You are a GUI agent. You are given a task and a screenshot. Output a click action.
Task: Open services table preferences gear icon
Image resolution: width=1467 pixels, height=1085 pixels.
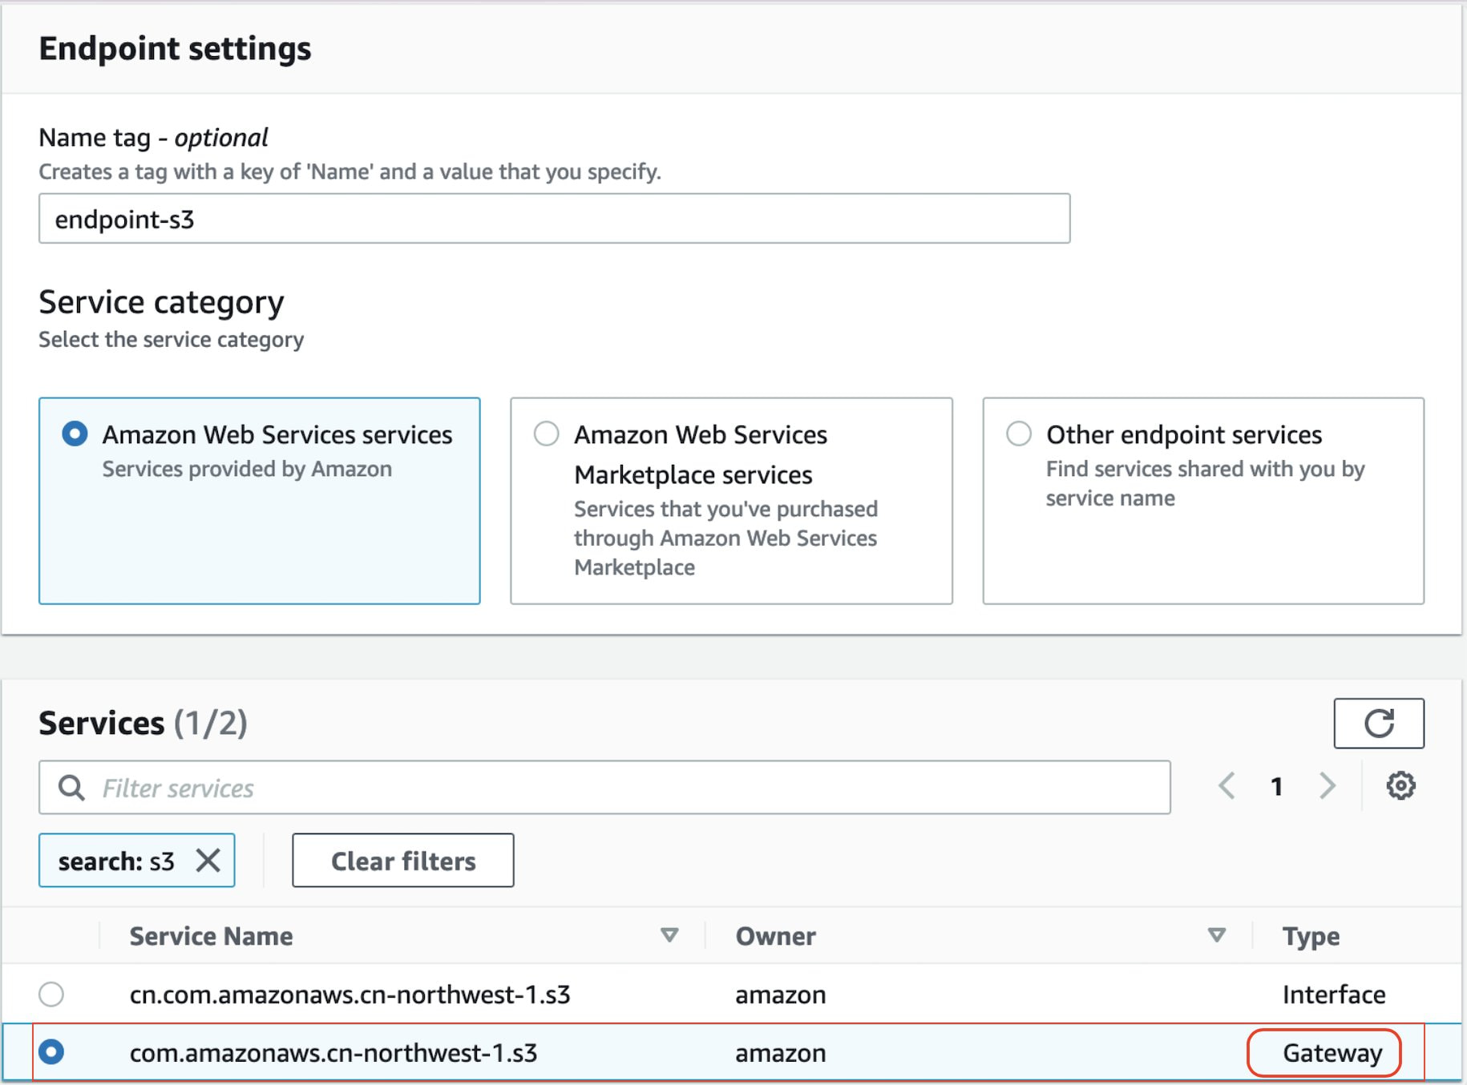coord(1400,786)
